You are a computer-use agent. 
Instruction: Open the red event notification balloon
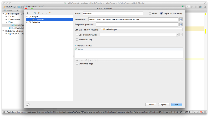[x=201, y=112]
